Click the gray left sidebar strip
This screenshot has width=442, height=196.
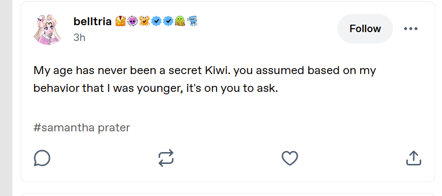coord(6,98)
